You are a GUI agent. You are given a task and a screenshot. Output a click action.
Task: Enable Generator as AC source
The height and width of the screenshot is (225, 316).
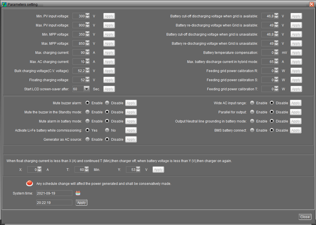tap(88, 139)
